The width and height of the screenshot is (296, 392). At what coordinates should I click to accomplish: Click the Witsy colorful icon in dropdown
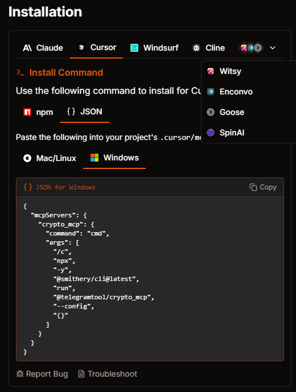[211, 71]
